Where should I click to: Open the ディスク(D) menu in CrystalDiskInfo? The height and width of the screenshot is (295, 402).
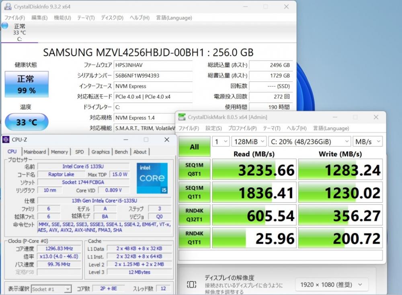click(x=112, y=18)
